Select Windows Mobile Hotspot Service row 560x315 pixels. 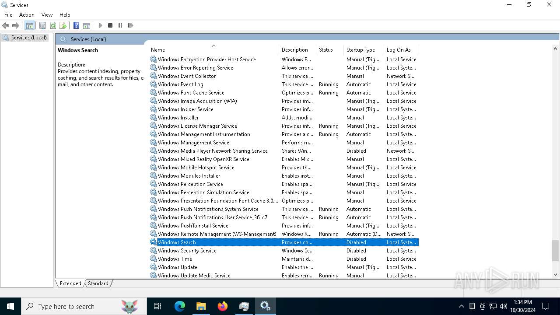(284, 168)
